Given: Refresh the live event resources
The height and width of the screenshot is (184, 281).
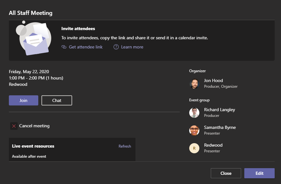Looking at the screenshot, I should (125, 146).
